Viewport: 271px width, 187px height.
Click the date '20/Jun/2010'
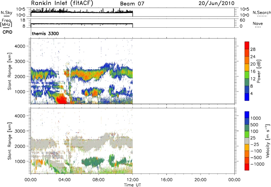[x=216, y=3]
